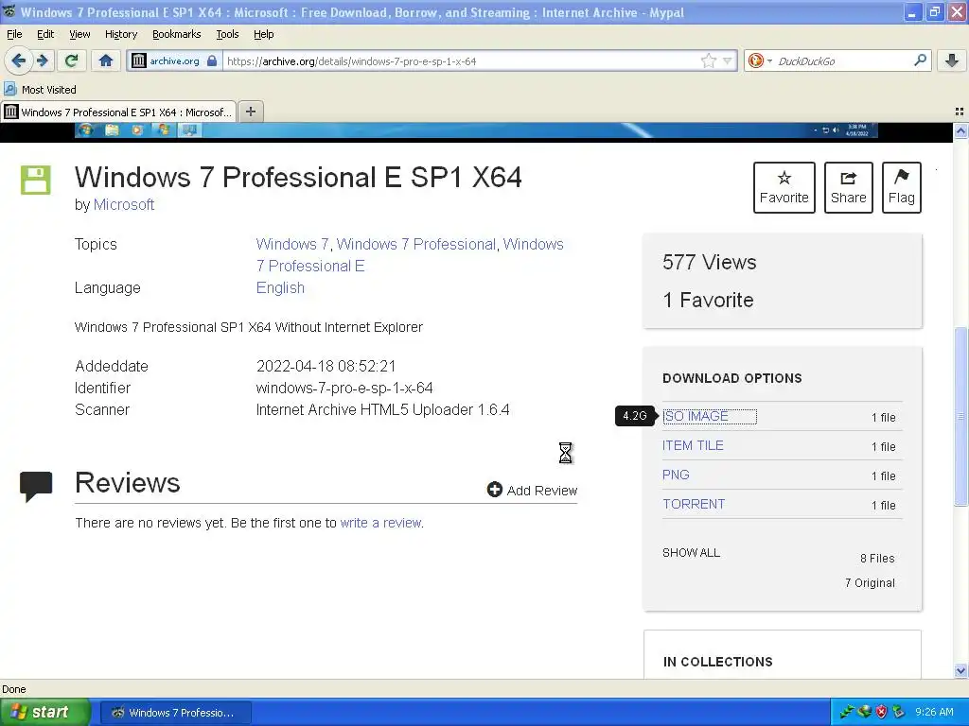Click the red shield security tray icon
Screen dimensions: 969x726
coord(881,712)
